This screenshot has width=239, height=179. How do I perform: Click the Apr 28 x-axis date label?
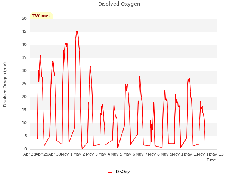30,154
